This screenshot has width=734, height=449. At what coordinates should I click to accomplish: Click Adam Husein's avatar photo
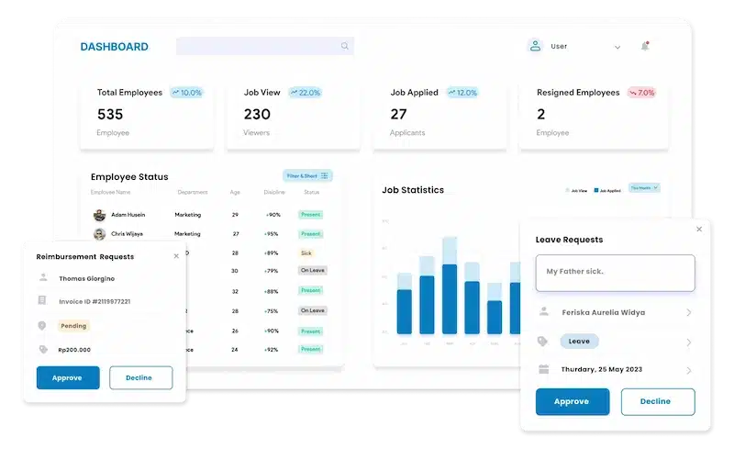tap(99, 215)
